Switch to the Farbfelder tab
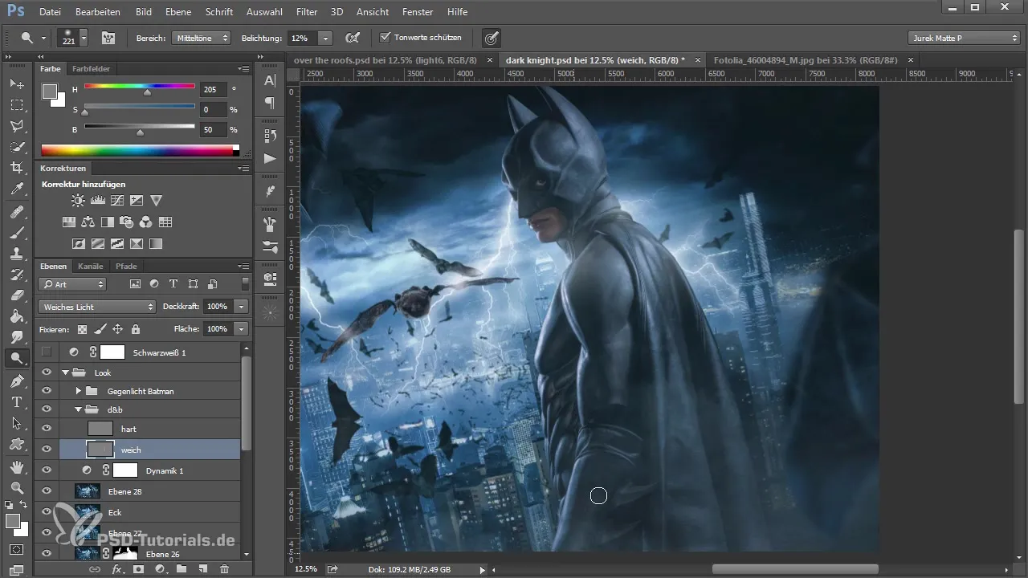 pos(91,69)
